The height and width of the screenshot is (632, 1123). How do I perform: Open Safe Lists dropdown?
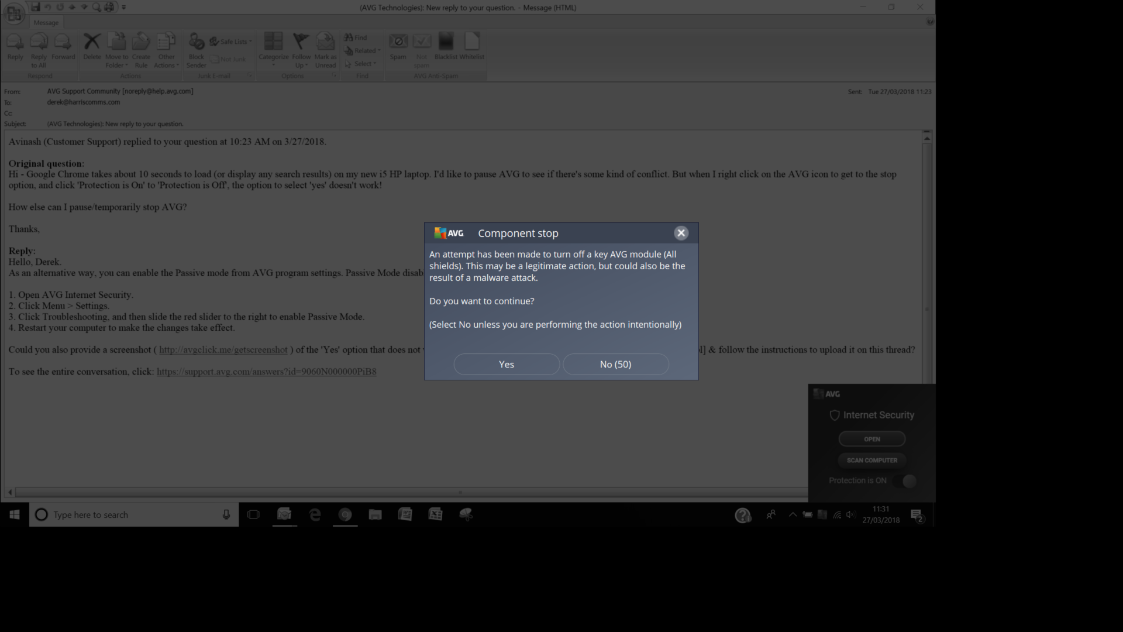click(231, 42)
